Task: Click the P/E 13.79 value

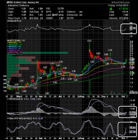Action: (x=60, y=9)
